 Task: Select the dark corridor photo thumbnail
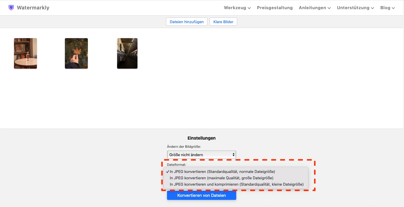coord(127,53)
